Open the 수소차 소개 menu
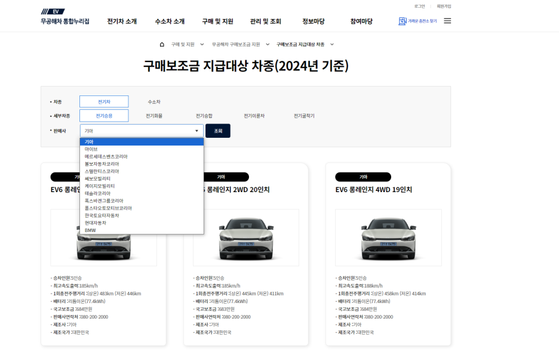This screenshot has height=352, width=559. (x=170, y=21)
